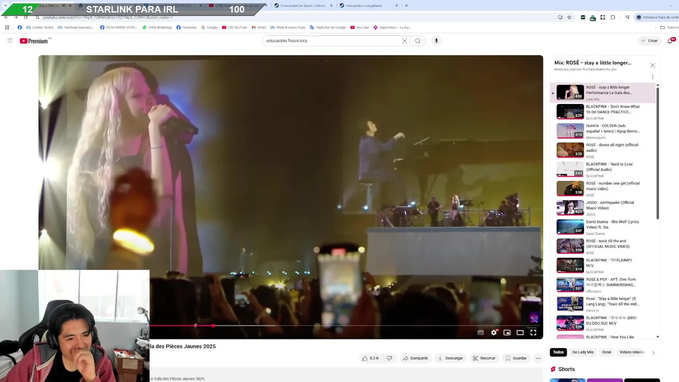The width and height of the screenshot is (679, 382).
Task: Play BLACKPINK JUMP M/V item
Action: pyautogui.click(x=603, y=265)
